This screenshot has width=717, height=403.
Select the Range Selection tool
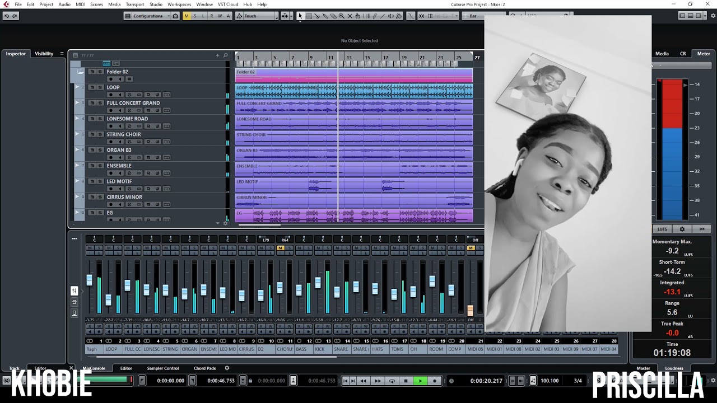(x=309, y=16)
